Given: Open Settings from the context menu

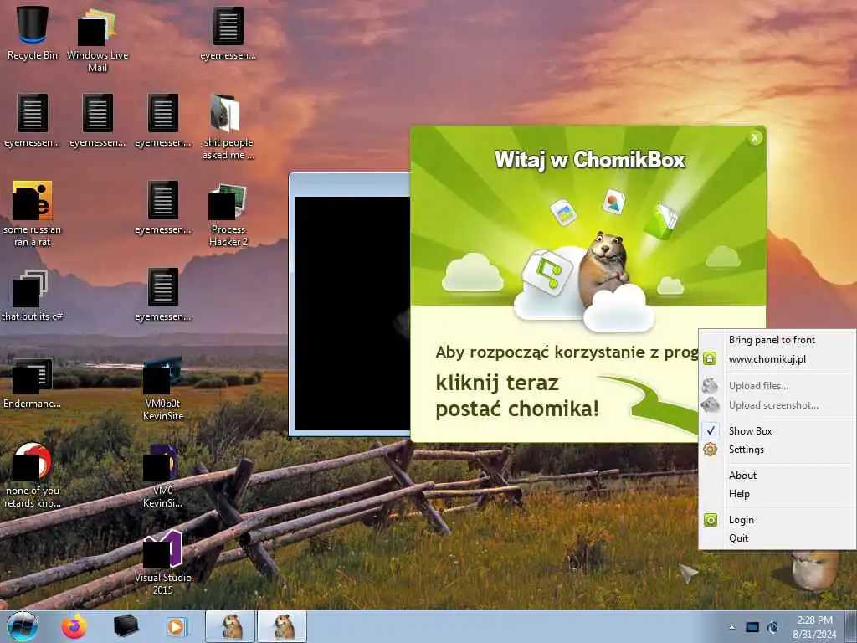Looking at the screenshot, I should 777,450.
